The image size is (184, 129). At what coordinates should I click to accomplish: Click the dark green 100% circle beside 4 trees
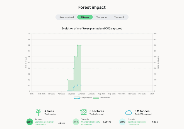pyautogui.click(x=30, y=122)
